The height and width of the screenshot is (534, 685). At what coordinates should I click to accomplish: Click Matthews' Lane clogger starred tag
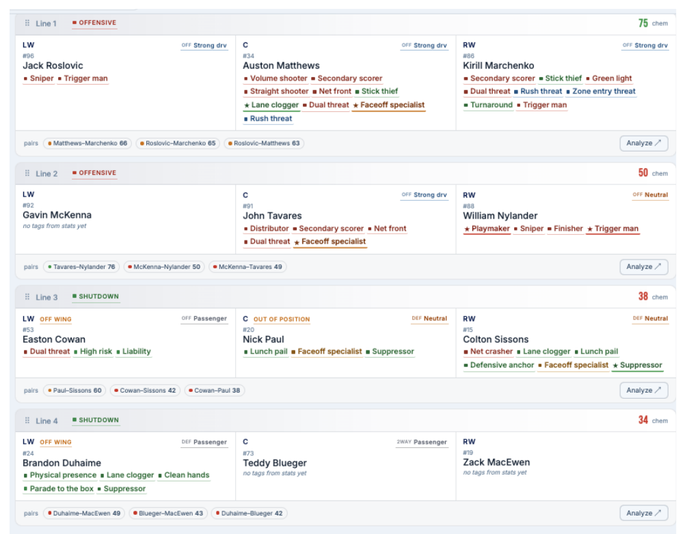coord(271,104)
